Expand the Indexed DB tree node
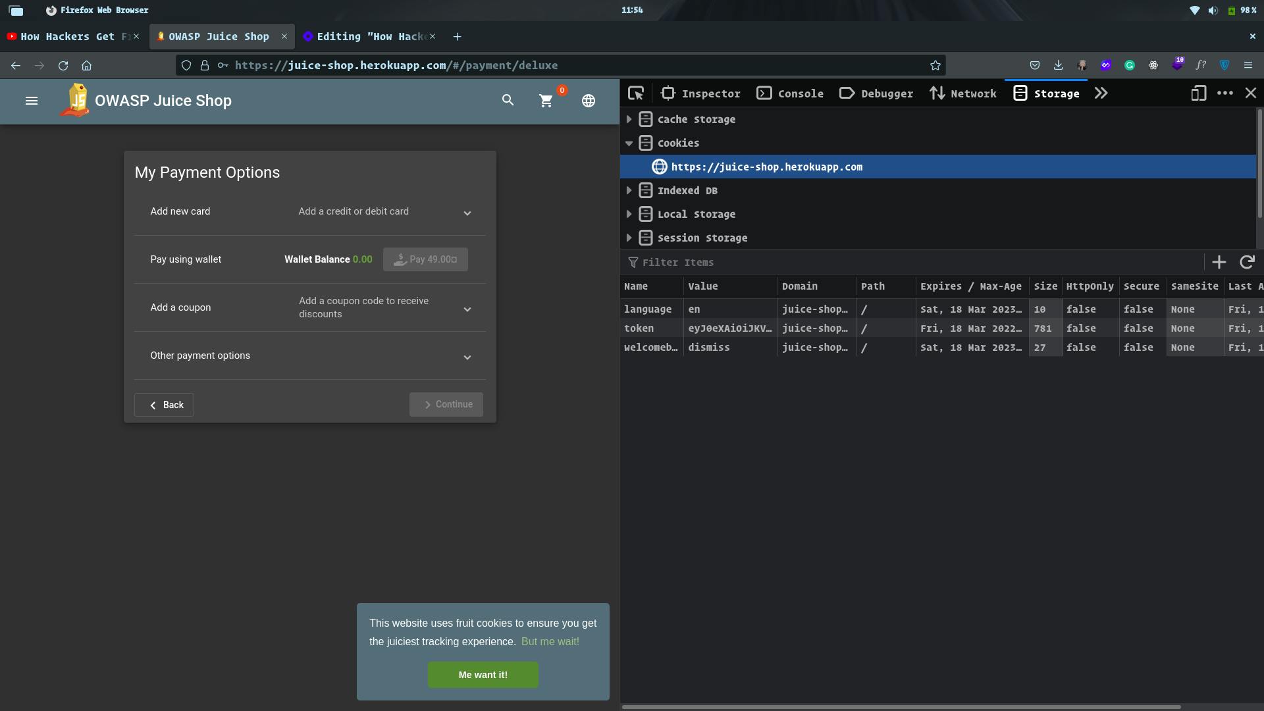The height and width of the screenshot is (711, 1264). coord(629,190)
